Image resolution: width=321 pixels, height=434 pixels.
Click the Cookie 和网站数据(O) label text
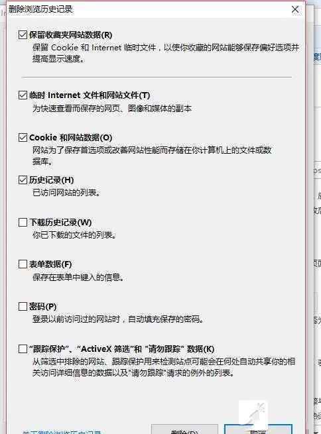coord(70,138)
